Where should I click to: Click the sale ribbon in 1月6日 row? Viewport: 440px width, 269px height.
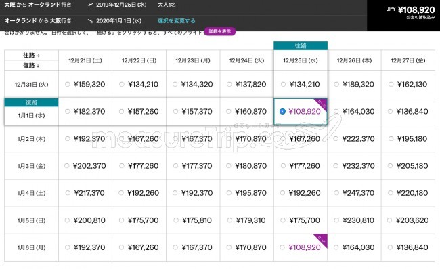coord(322,240)
